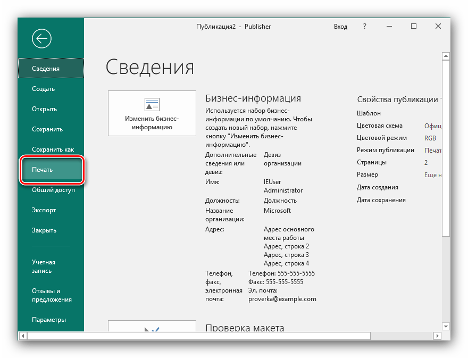The height and width of the screenshot is (358, 468).
Task: Click the Вход sign-in link
Action: coord(340,26)
